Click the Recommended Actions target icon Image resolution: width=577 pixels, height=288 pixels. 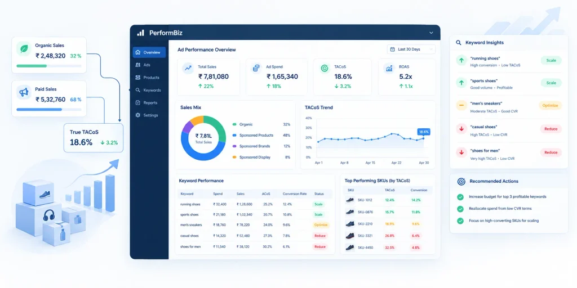[x=461, y=182]
